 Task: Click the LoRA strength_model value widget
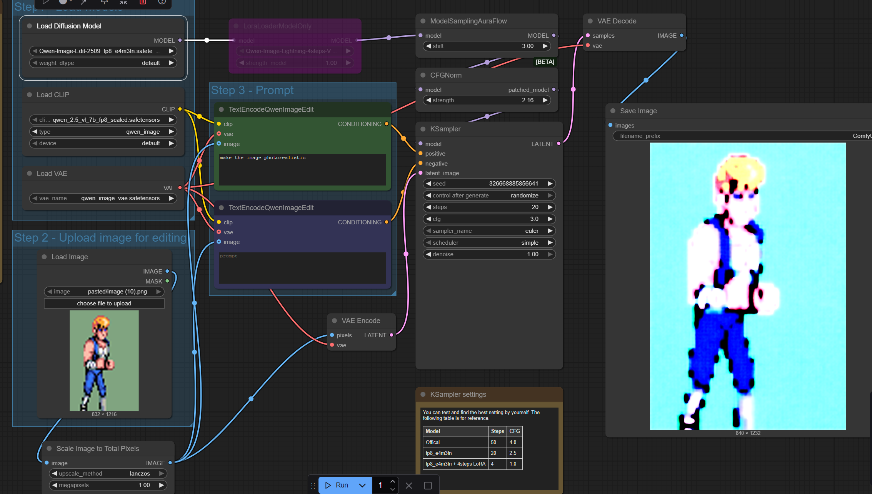point(295,63)
